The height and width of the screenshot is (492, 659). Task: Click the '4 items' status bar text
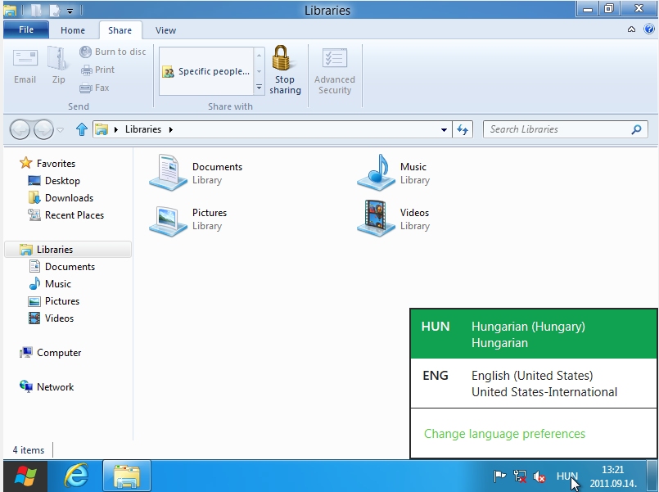[x=28, y=450]
